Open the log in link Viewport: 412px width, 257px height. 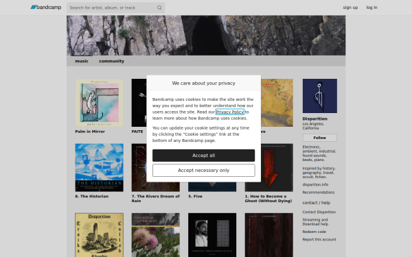click(371, 8)
